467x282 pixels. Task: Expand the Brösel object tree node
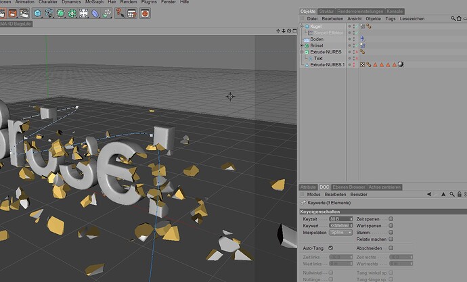pos(302,45)
